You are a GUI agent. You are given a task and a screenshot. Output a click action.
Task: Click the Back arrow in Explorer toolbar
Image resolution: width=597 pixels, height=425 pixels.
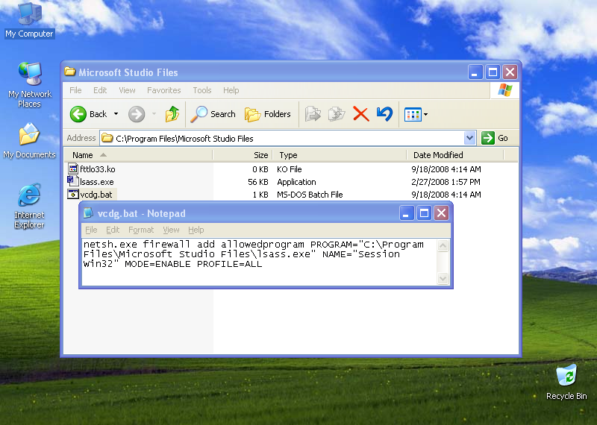tap(80, 114)
